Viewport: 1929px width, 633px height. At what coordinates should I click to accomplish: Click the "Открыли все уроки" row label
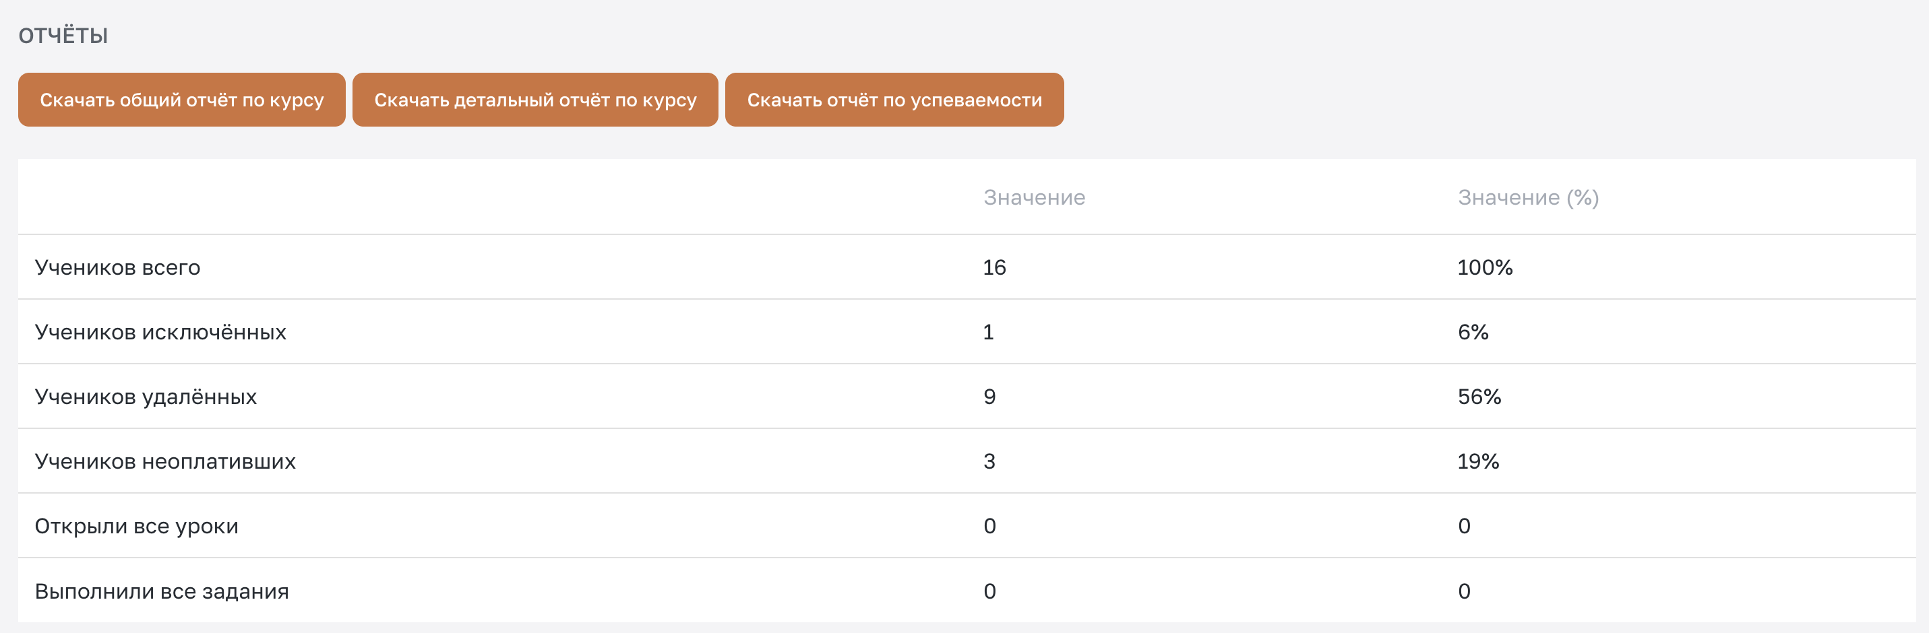(x=136, y=526)
